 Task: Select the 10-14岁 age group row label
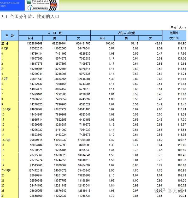click(x=6, y=109)
